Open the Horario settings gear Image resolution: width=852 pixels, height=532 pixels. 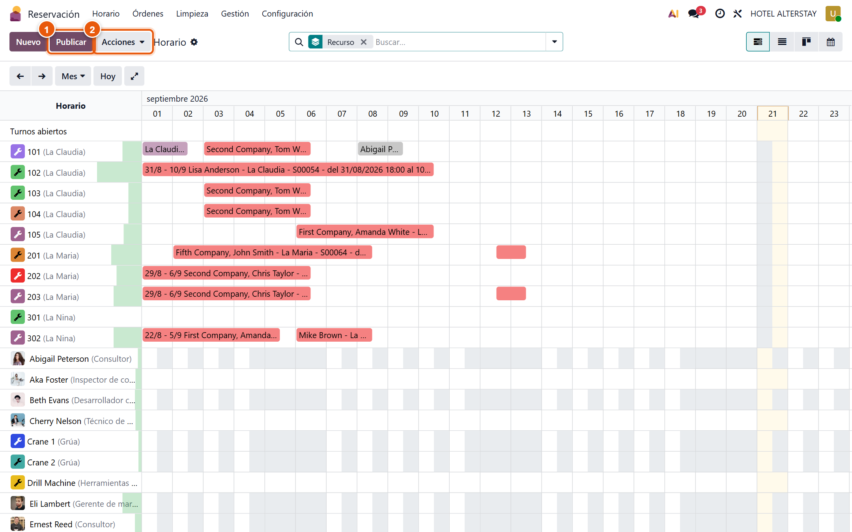tap(194, 42)
